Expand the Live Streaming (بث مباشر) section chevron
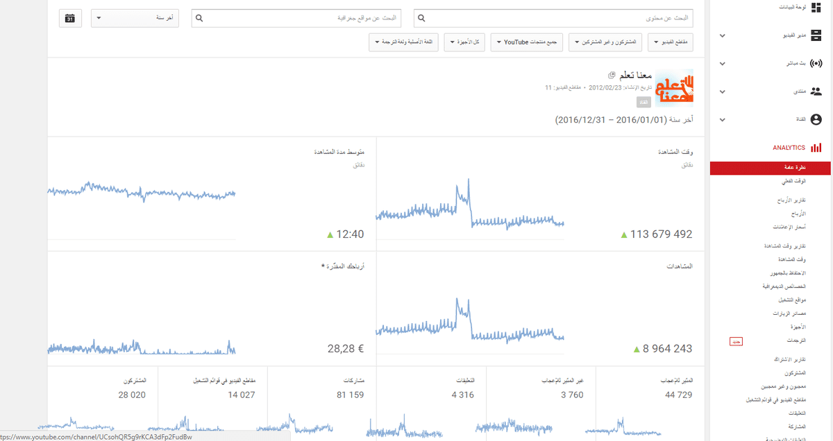The width and height of the screenshot is (833, 441). click(x=723, y=64)
